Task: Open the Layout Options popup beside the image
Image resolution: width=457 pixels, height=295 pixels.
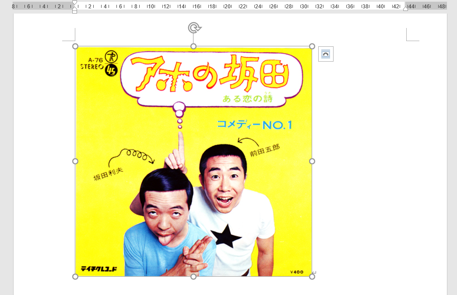Action: pyautogui.click(x=326, y=54)
